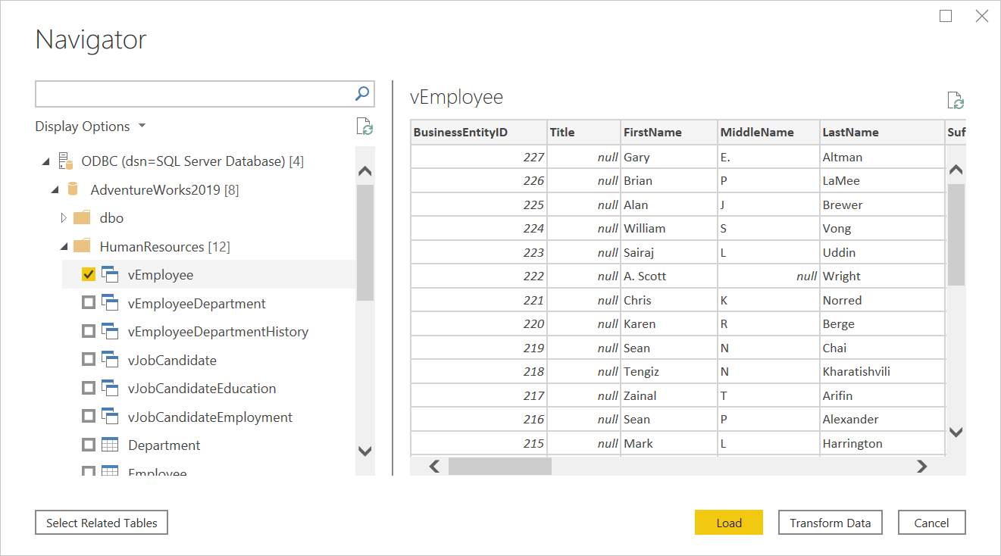This screenshot has width=1001, height=556.
Task: Click the search magnifier icon
Action: (x=363, y=93)
